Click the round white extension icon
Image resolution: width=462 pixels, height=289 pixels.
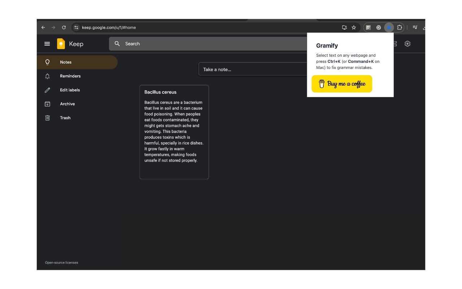379,27
